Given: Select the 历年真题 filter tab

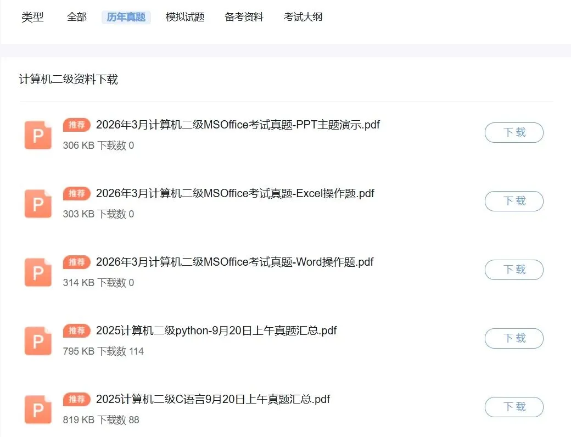Looking at the screenshot, I should point(126,17).
